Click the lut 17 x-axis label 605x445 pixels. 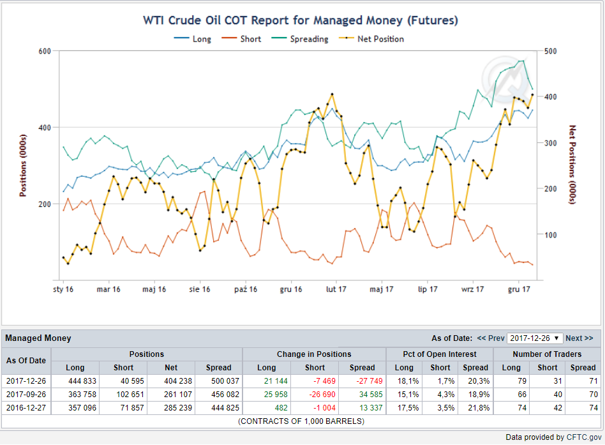click(336, 289)
